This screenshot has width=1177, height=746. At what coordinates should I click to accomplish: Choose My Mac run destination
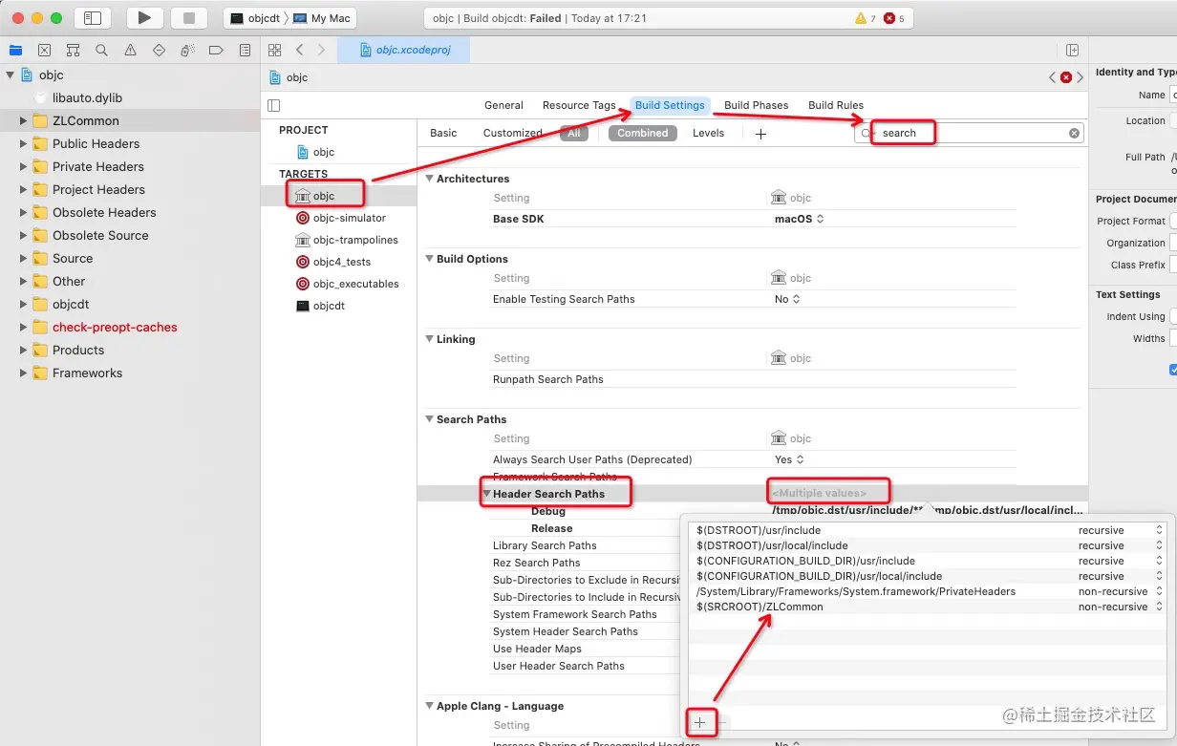(322, 18)
